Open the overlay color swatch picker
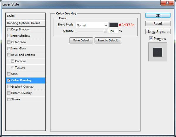Viewport: 176px width, 137px height. [x=114, y=25]
